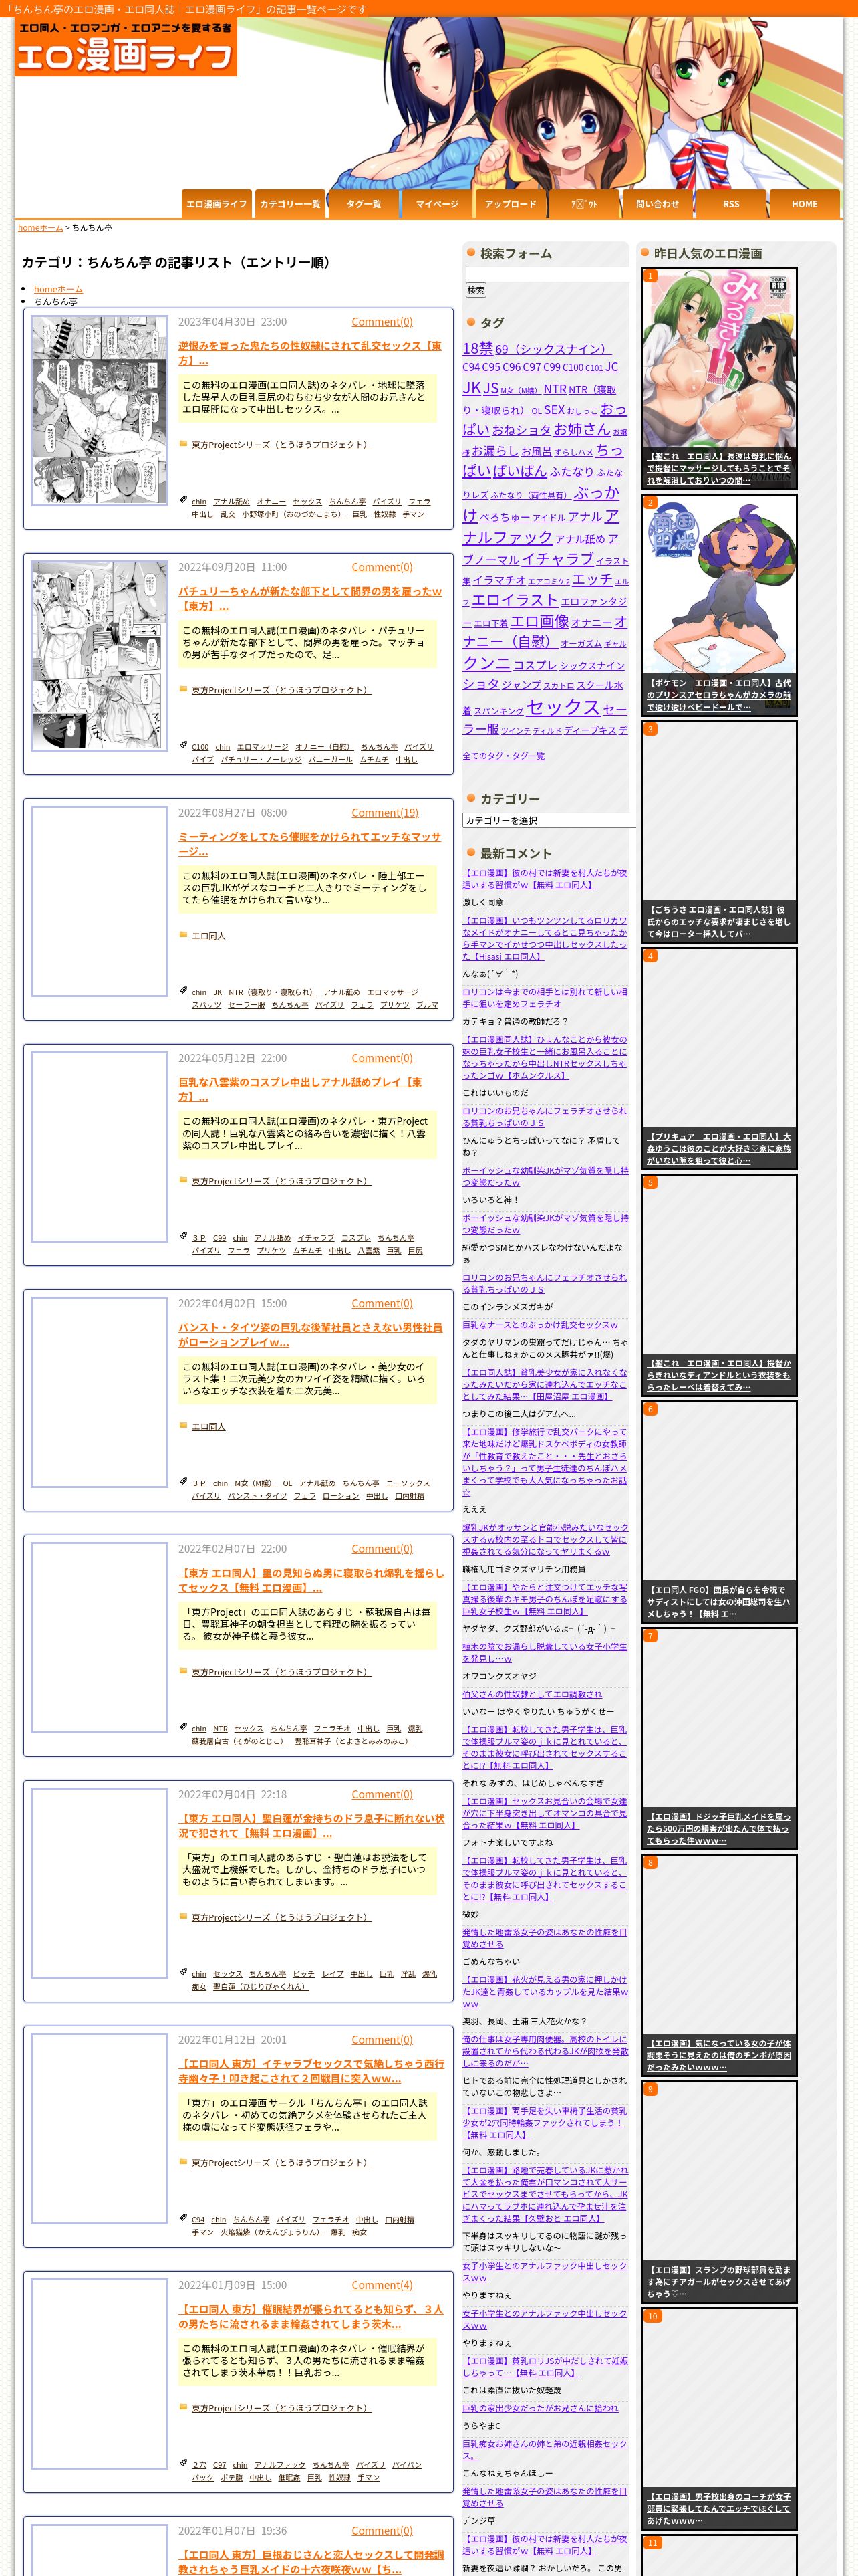This screenshot has width=858, height=2576.
Task: Click rank 1 badge in popular list
Action: pos(650,276)
